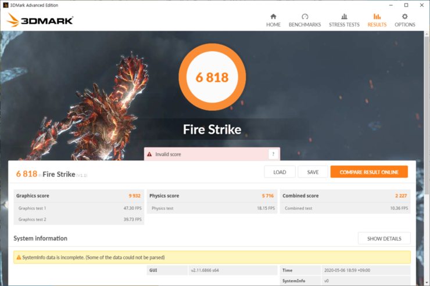Click the Combined score value 2 227
Viewport: 430px width, 286px height.
coord(401,196)
